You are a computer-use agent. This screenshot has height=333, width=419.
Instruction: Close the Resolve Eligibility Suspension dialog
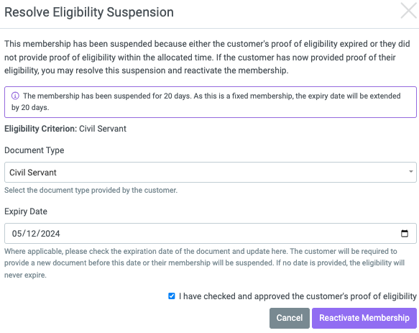[408, 11]
